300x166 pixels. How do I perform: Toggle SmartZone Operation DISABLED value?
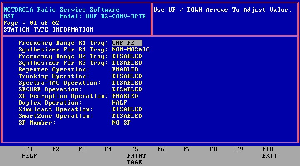point(127,116)
